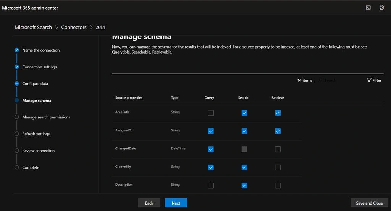Enable Query for Description
391x211 pixels.
(x=211, y=185)
